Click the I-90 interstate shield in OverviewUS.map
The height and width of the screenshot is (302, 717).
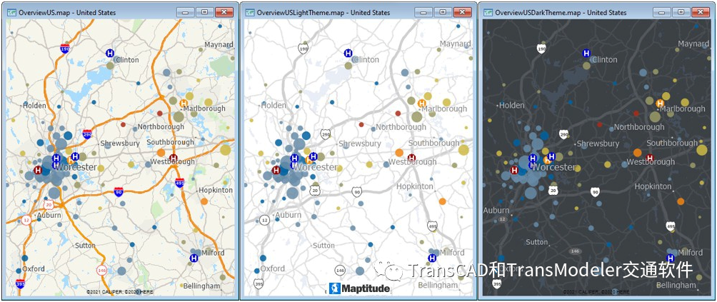[x=119, y=191]
